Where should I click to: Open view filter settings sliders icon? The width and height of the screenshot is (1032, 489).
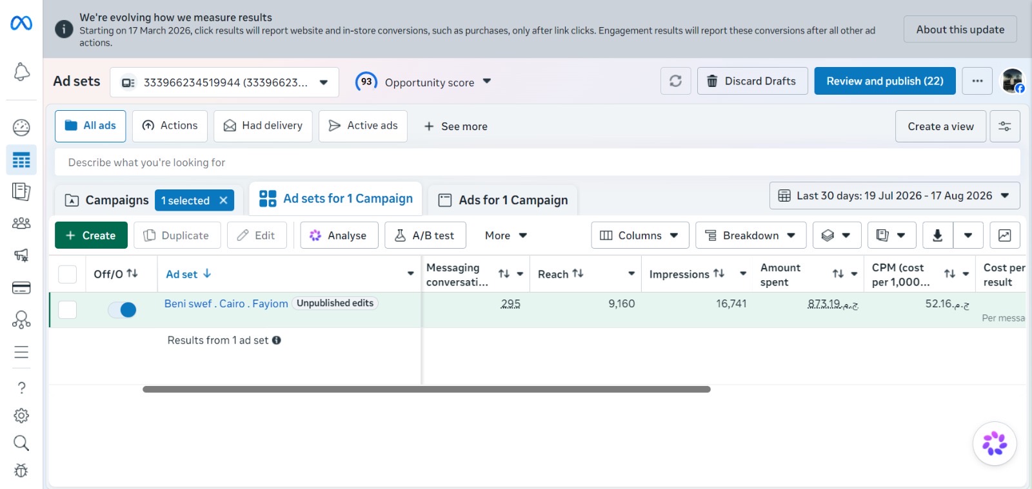coord(1005,126)
